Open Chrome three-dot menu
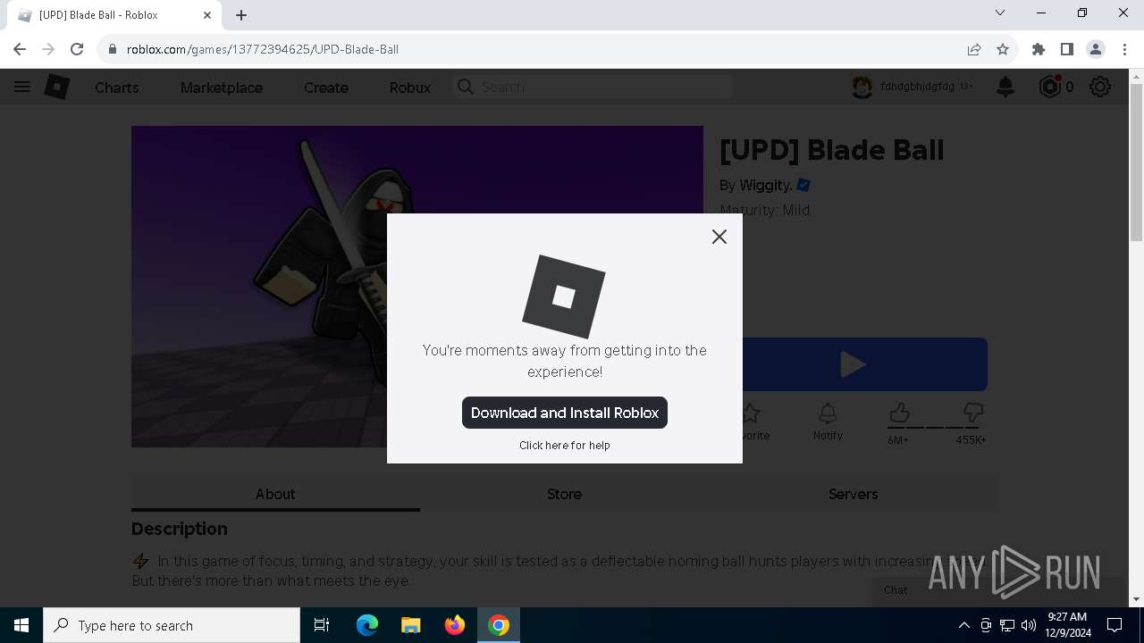This screenshot has width=1144, height=643. tap(1124, 49)
